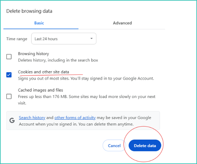The width and height of the screenshot is (197, 164).
Task: Click the 'Signs you out of most sites' description
Action: point(86,79)
